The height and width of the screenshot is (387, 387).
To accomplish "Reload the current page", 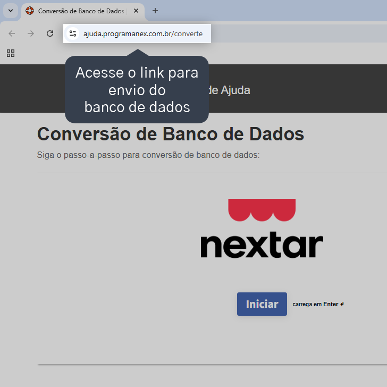I will pos(50,33).
